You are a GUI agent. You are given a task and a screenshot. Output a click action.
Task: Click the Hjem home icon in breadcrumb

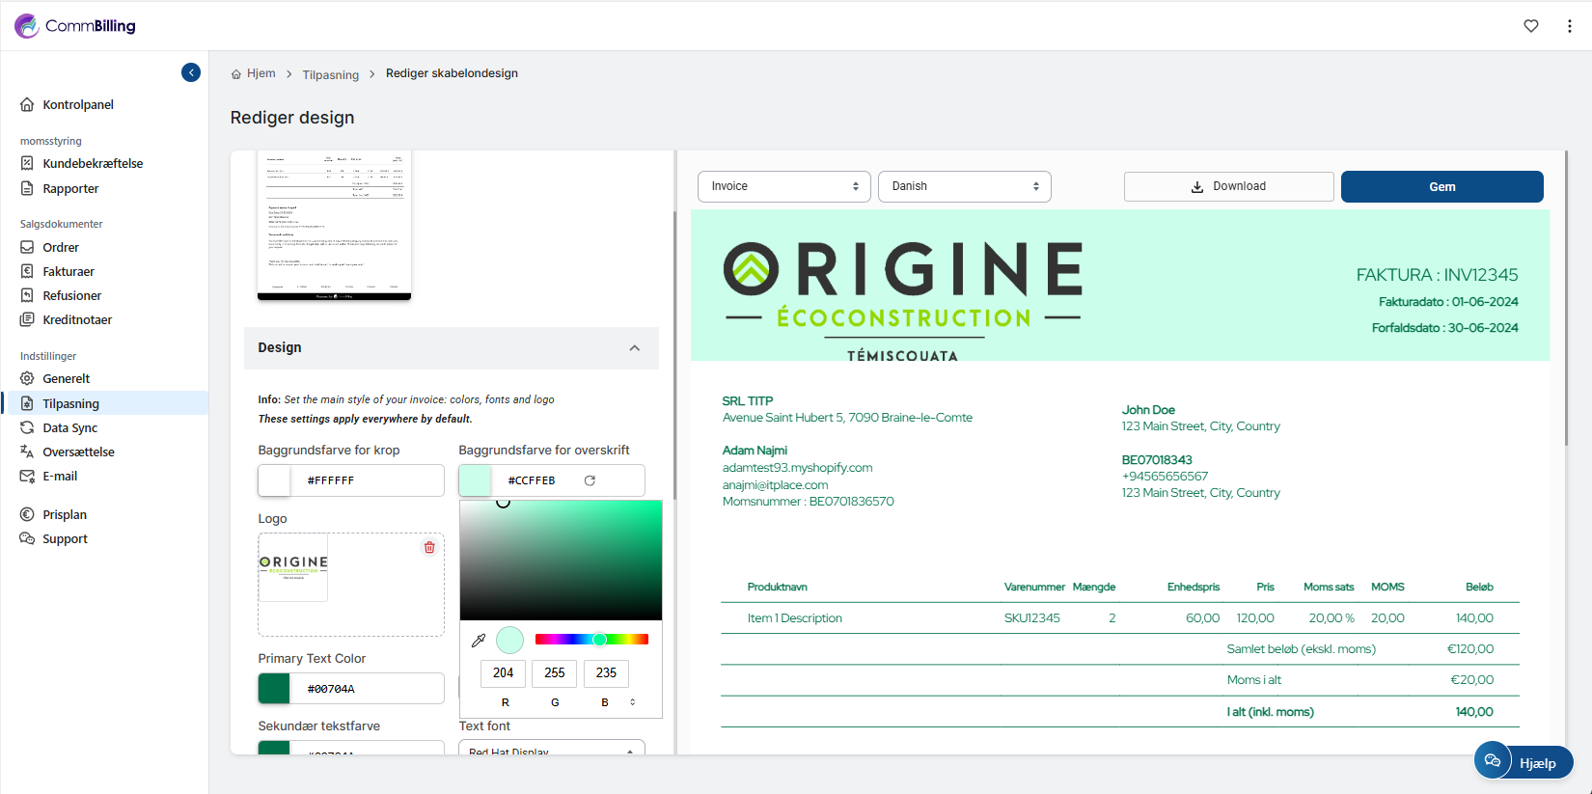coord(236,74)
